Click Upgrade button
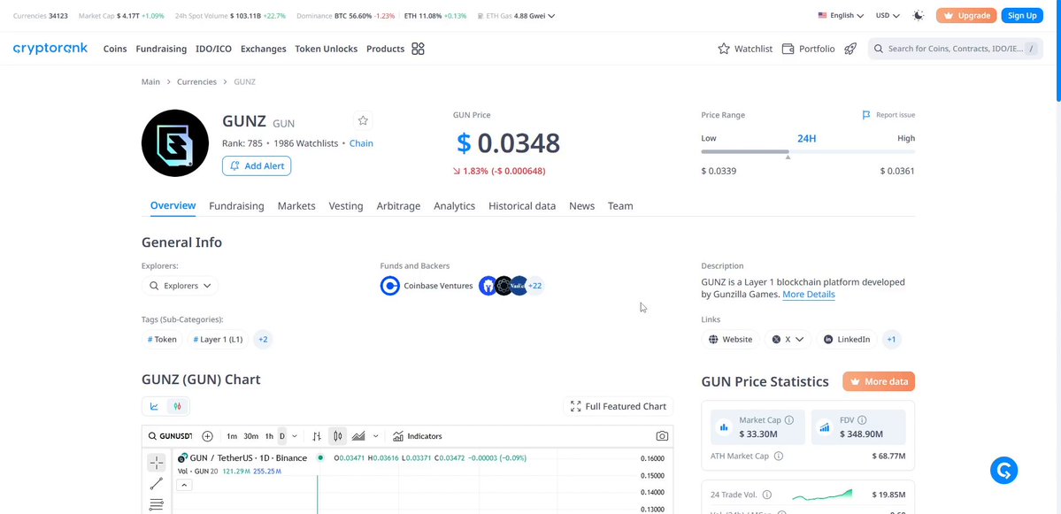This screenshot has width=1061, height=514. (966, 16)
